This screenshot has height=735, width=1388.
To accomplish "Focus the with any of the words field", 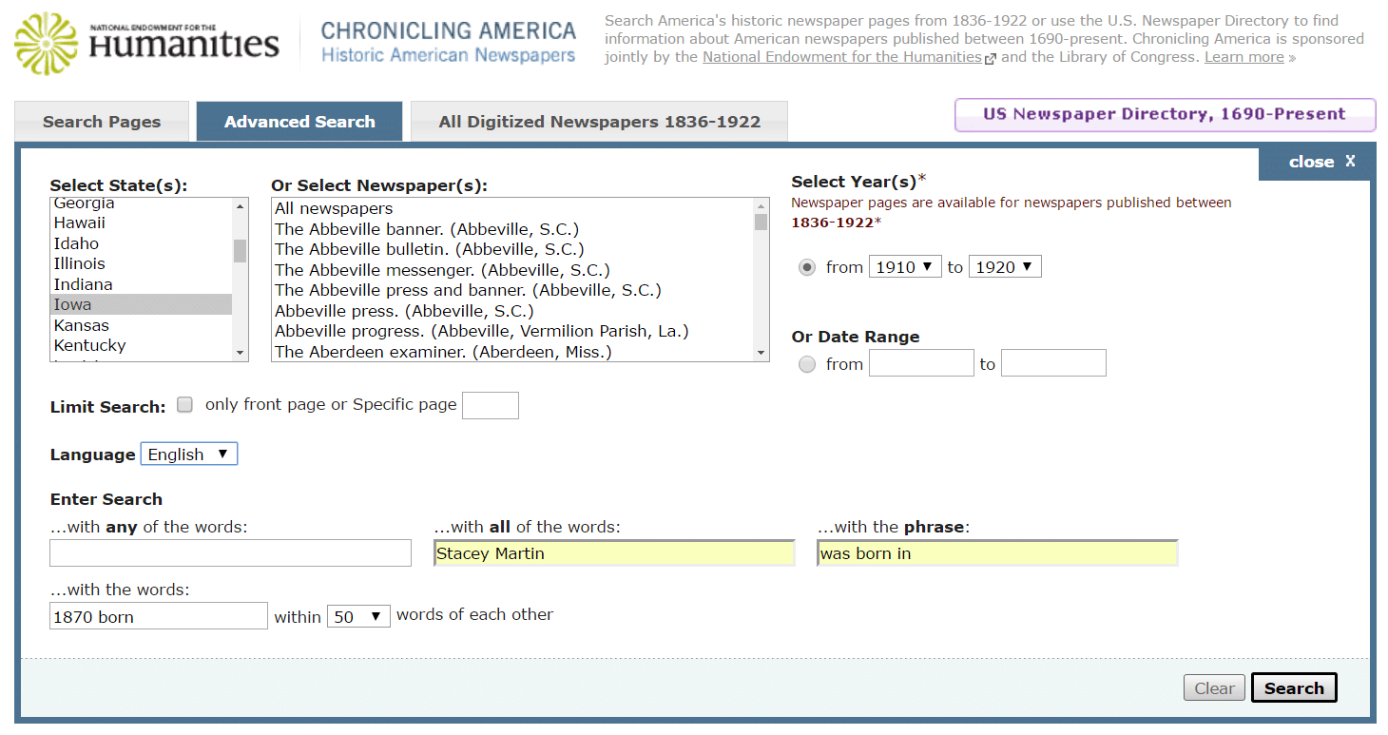I will click(230, 553).
